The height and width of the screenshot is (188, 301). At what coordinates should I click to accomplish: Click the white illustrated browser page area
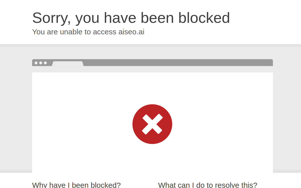click(x=153, y=123)
